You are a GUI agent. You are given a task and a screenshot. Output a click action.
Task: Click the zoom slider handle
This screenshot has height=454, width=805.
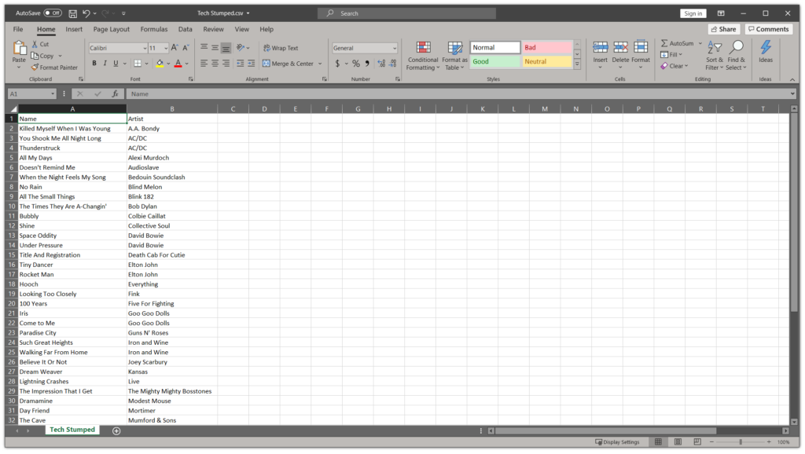741,441
